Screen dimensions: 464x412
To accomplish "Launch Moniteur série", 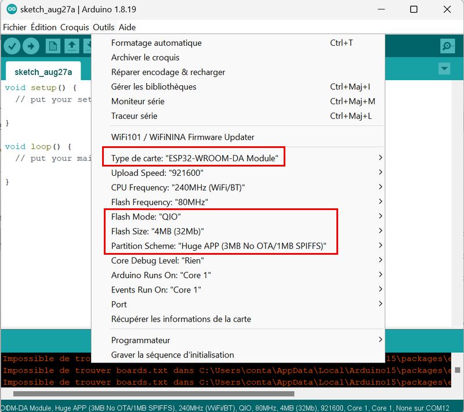I will [x=238, y=101].
